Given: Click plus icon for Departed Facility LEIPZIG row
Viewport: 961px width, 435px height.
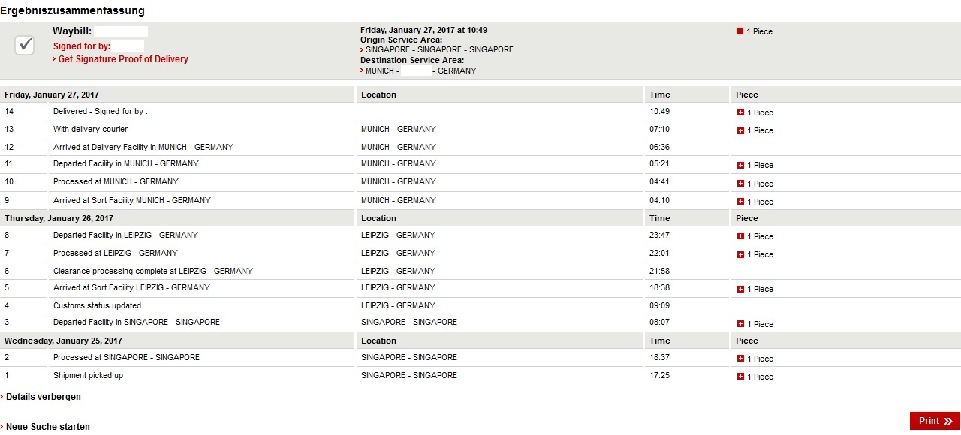Looking at the screenshot, I should click(x=740, y=236).
